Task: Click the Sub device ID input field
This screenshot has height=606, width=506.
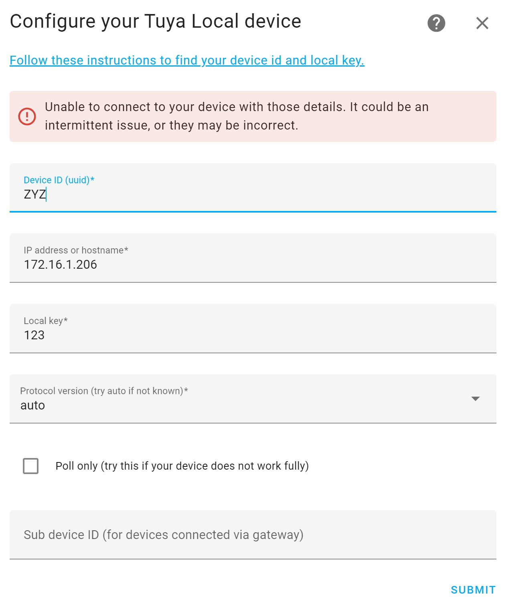Action: pyautogui.click(x=252, y=534)
